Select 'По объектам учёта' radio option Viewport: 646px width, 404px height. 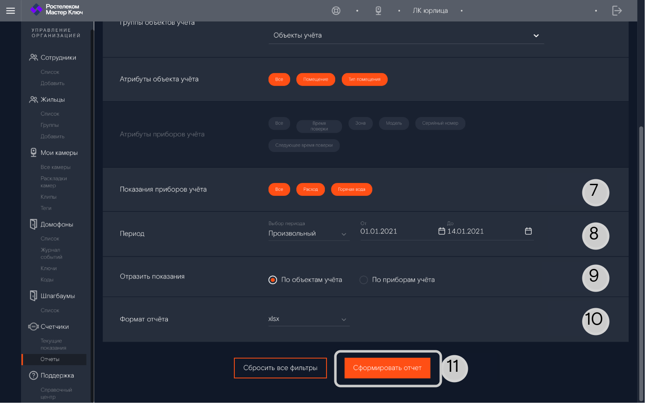pos(273,280)
